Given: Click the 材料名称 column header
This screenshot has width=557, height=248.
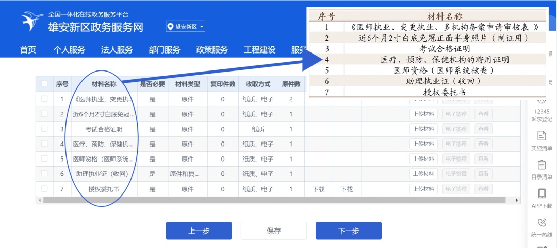Looking at the screenshot, I should [104, 84].
